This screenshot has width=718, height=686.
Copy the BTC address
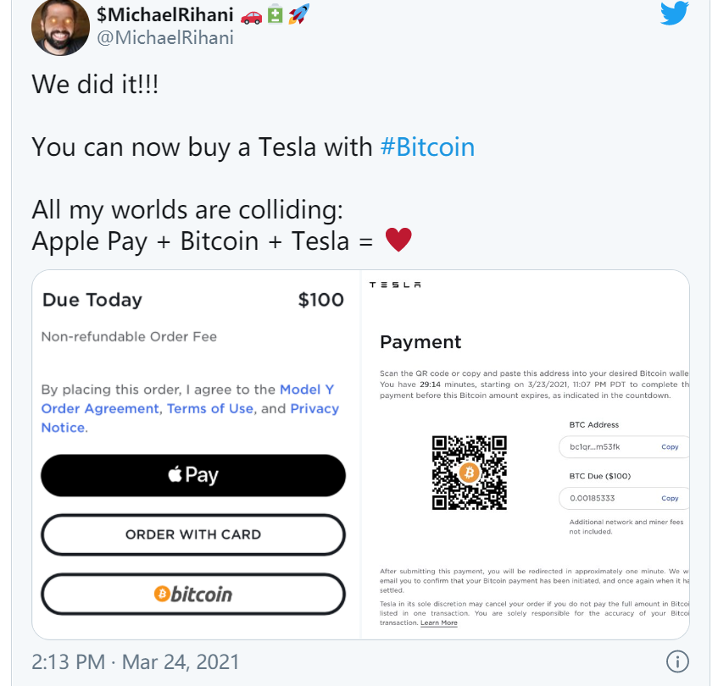pyautogui.click(x=671, y=446)
